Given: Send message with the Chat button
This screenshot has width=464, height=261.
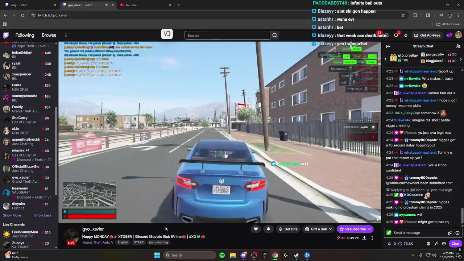Looking at the screenshot, I should (455, 244).
